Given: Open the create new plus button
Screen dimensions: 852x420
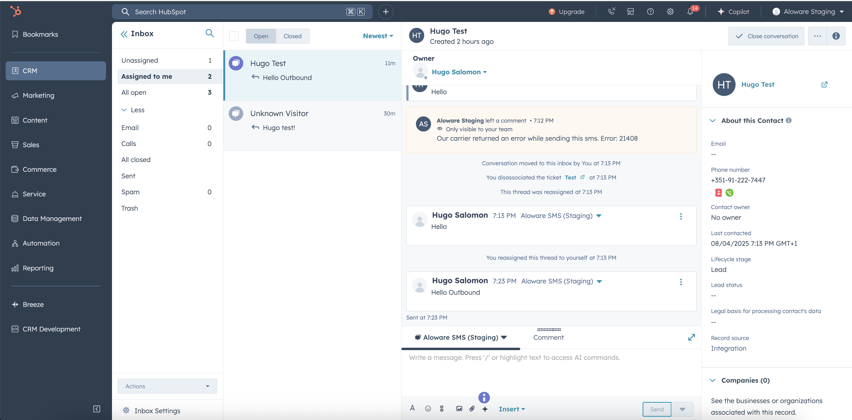Looking at the screenshot, I should pos(386,12).
